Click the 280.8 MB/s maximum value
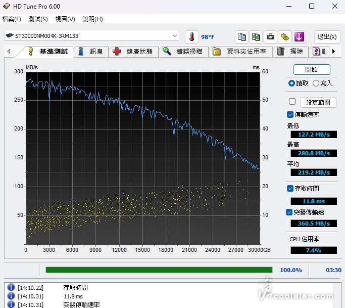 coord(314,153)
